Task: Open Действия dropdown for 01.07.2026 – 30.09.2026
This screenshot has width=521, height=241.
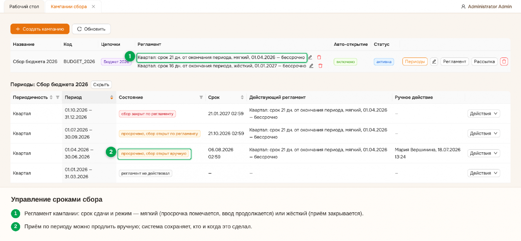Action: point(484,134)
